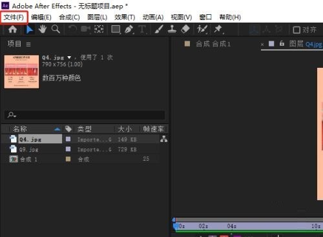Click the file icon of Q4.jpg
The width and height of the screenshot is (323, 237).
(14, 139)
